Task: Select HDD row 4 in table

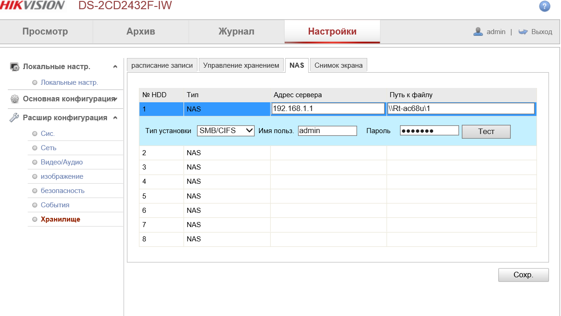Action: [338, 181]
